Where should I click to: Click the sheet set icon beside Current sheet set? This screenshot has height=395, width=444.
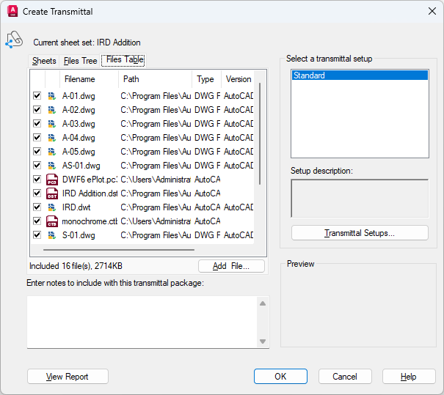[15, 41]
